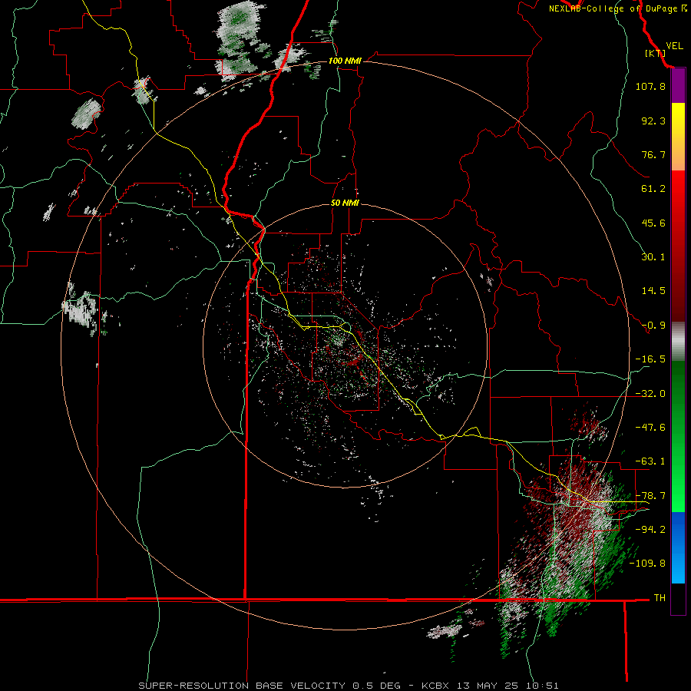Pick the blue segment of velocity color bar

pyautogui.click(x=678, y=547)
